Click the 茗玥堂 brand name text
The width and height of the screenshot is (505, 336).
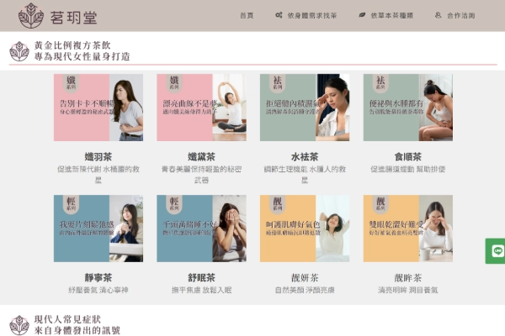pyautogui.click(x=73, y=18)
